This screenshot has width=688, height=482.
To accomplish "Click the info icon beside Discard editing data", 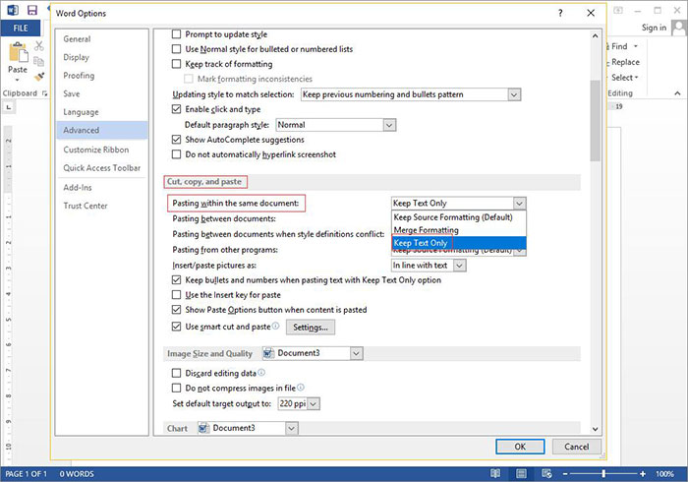I will 261,372.
